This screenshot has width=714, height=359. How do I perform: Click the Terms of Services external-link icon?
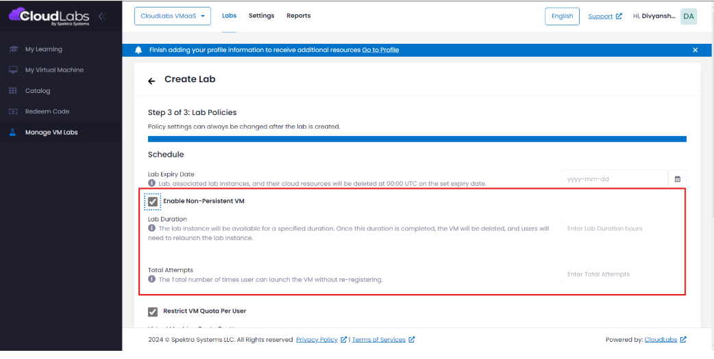tap(412, 339)
